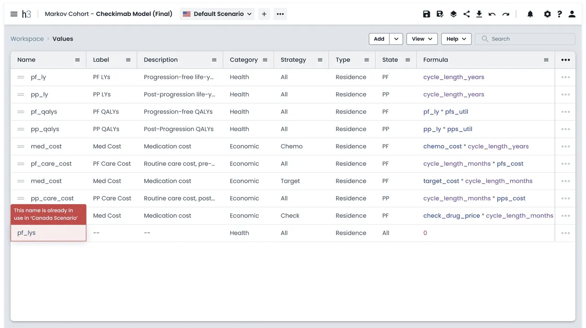Open Strategy column menu icon
Screen dimensions: 586x328
pos(320,60)
